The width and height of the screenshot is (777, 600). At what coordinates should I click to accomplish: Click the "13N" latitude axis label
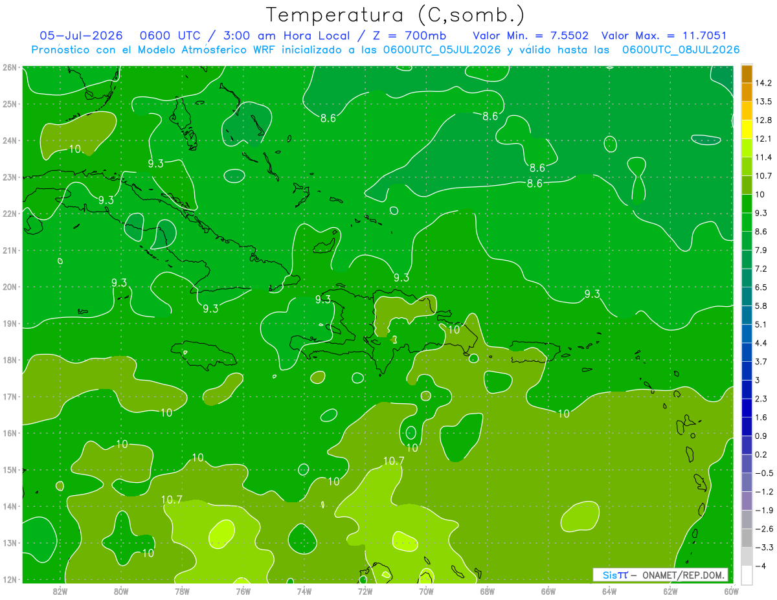(9, 542)
